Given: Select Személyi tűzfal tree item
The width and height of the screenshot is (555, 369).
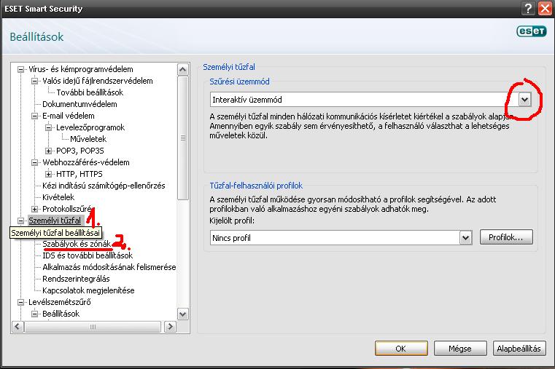Looking at the screenshot, I should (55, 221).
